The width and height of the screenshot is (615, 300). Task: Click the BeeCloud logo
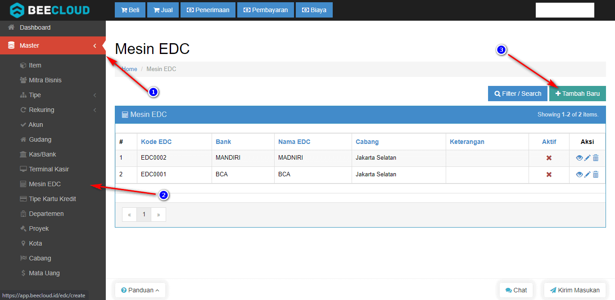point(50,10)
